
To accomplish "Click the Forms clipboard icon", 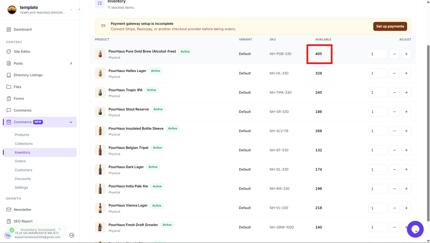I will pyautogui.click(x=9, y=98).
